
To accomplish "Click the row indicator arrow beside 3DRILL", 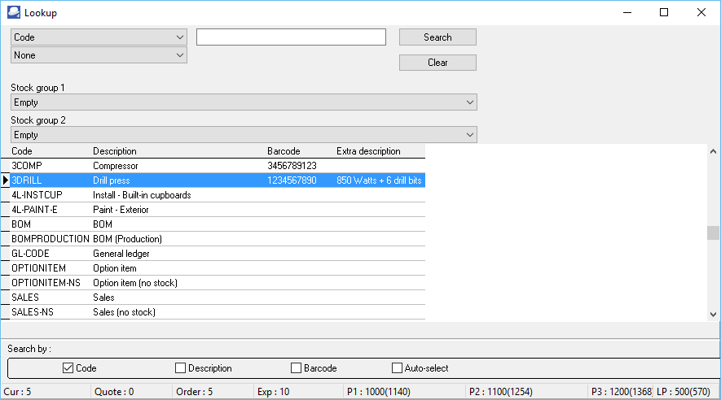I will [x=5, y=180].
